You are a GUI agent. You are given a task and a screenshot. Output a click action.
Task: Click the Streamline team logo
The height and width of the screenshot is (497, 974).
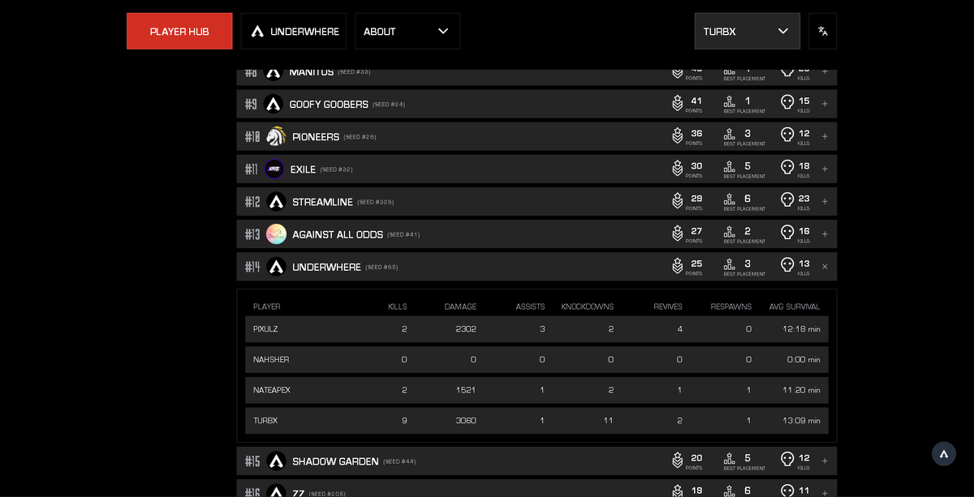pyautogui.click(x=276, y=201)
